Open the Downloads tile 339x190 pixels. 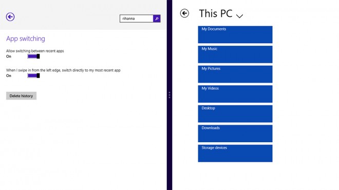click(x=235, y=134)
